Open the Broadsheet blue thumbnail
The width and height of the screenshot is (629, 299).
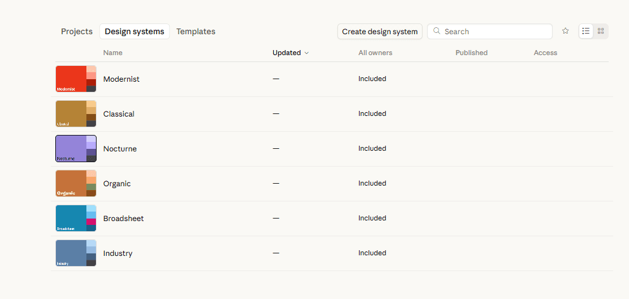[76, 219]
